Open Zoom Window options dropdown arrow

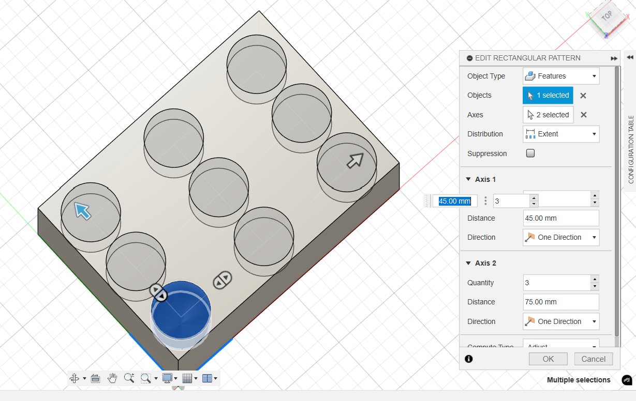point(155,378)
